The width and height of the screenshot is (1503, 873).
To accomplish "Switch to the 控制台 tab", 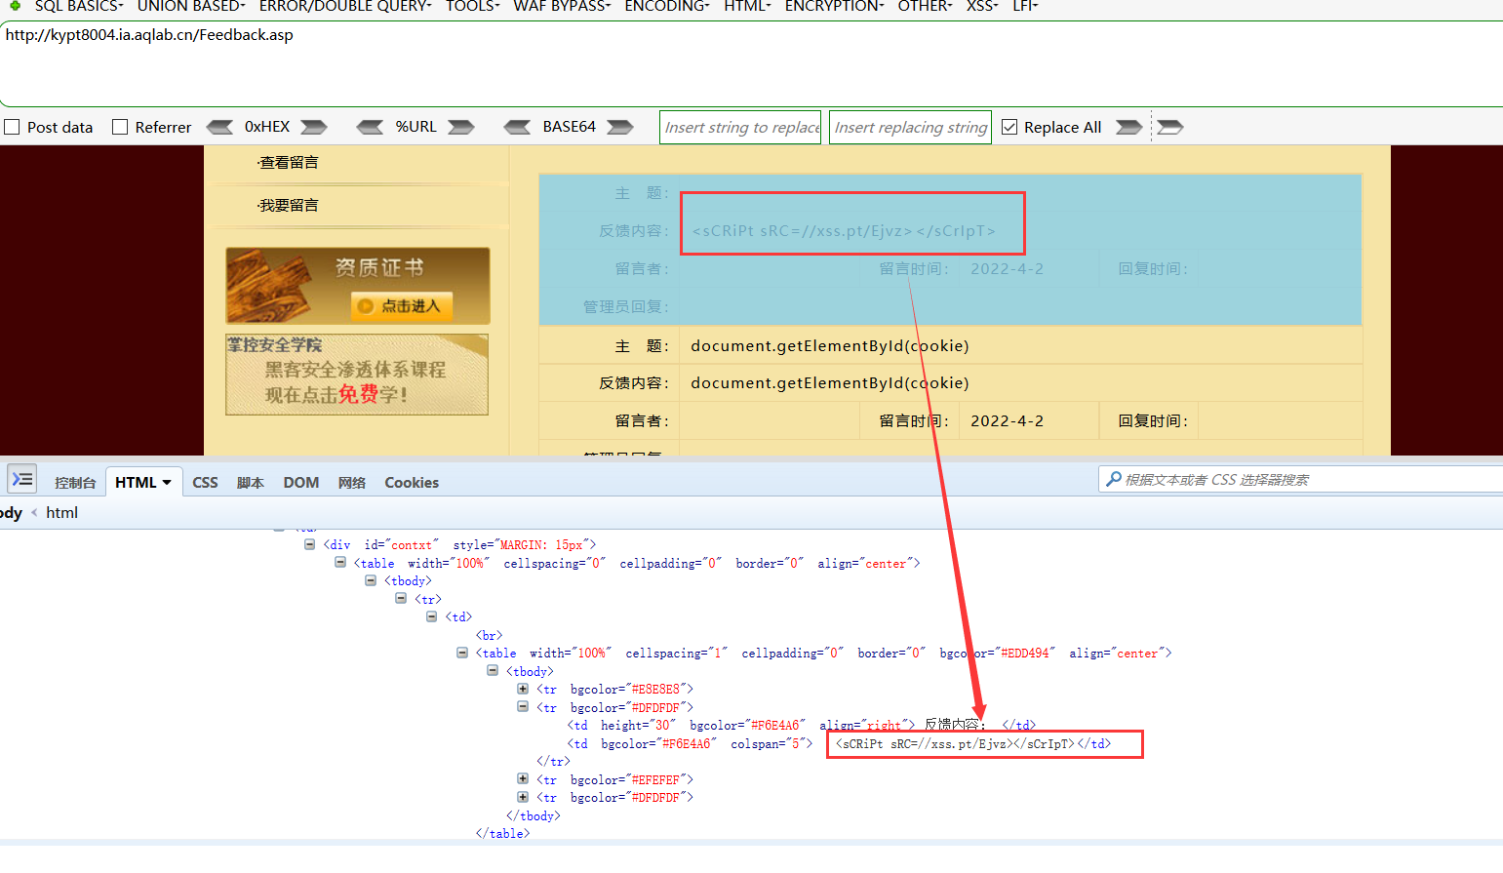I will [x=75, y=482].
